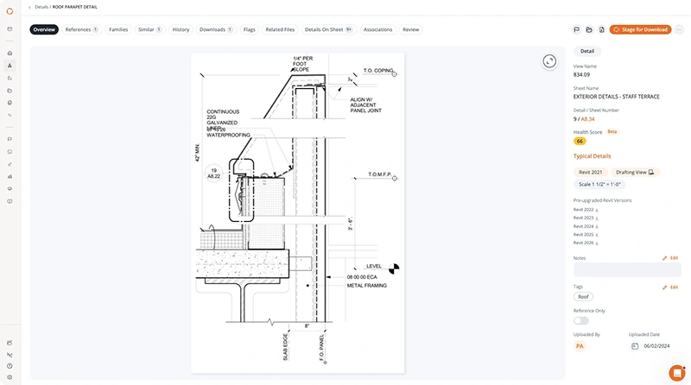Download the Revit 2026 version
691x385 pixels.
point(597,243)
